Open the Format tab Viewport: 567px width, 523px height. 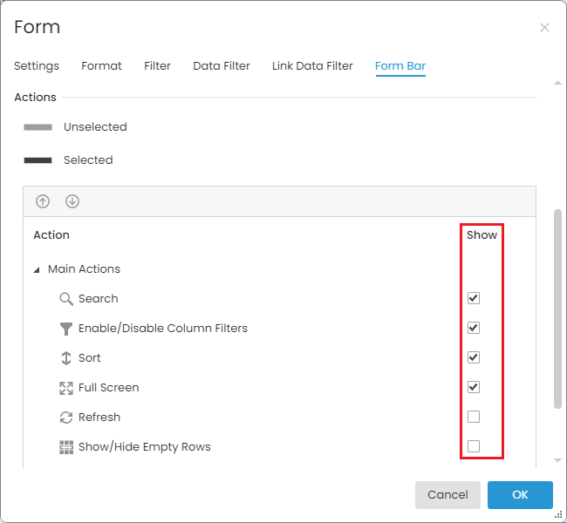101,65
